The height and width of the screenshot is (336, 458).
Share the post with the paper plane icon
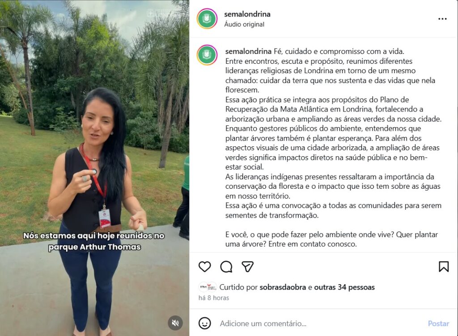point(247,266)
